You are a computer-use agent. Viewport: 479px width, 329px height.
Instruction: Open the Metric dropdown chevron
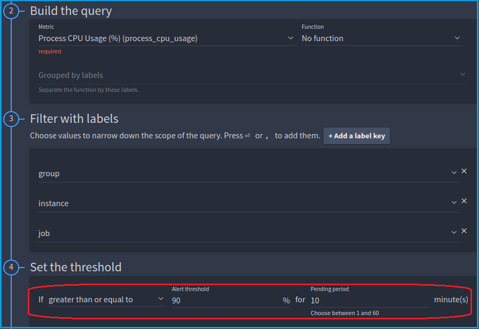pos(290,38)
